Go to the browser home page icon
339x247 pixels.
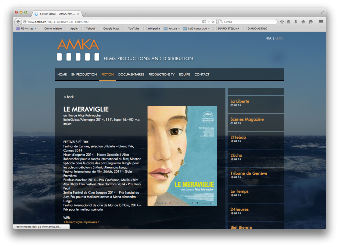tap(303, 22)
